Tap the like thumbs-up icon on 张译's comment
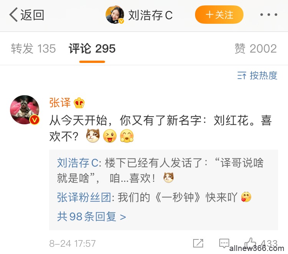The width and height of the screenshot is (288, 254). [250, 243]
